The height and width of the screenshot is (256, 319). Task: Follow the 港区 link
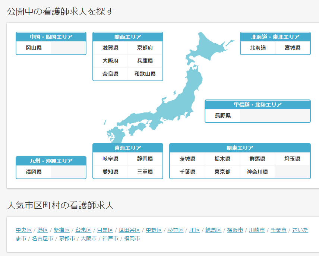(x=42, y=230)
